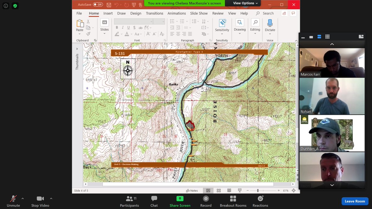Select the Animations tab
This screenshot has width=372, height=209.
176,13
